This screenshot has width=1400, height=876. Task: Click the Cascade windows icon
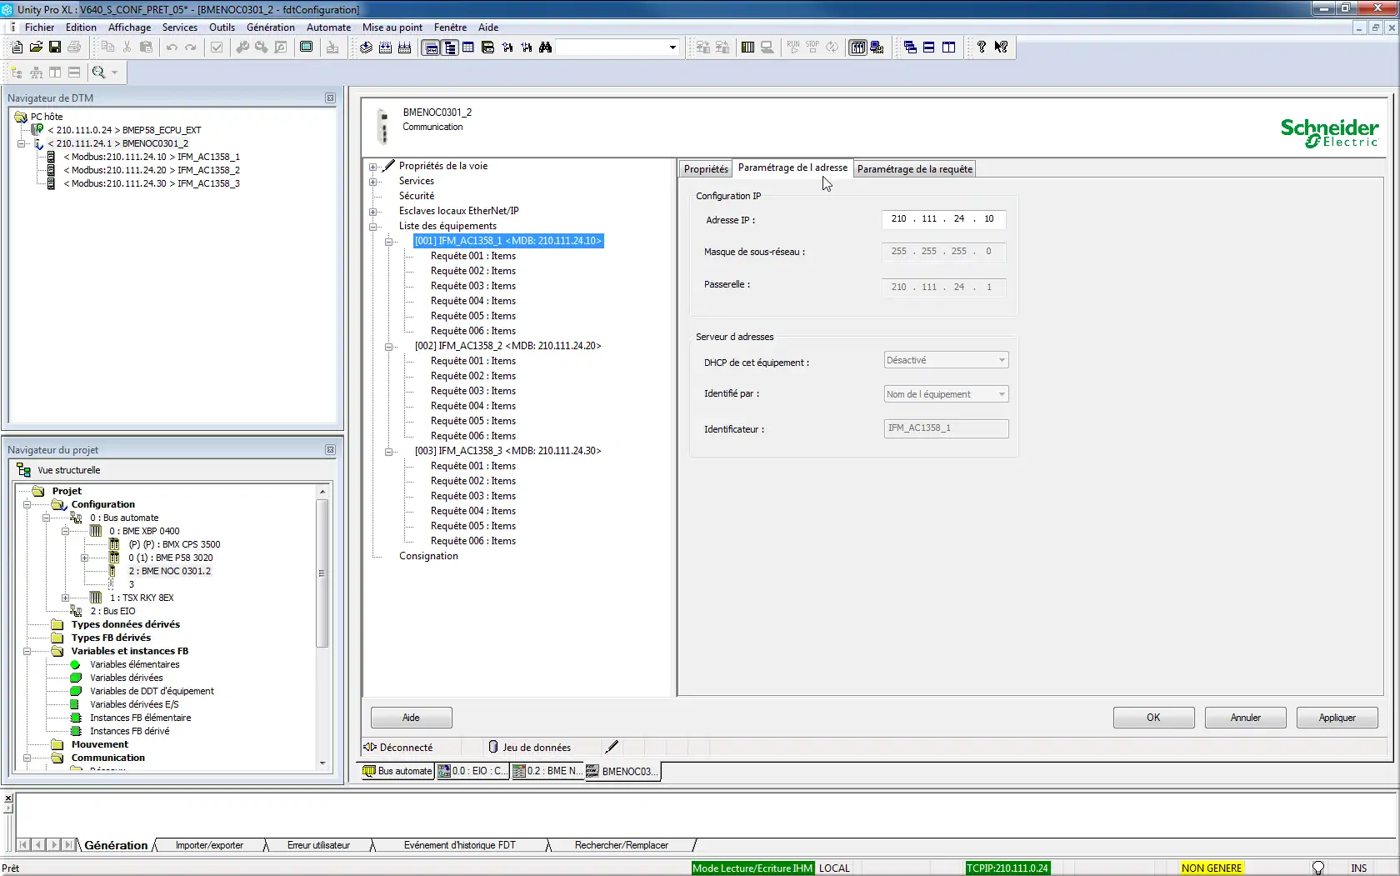pyautogui.click(x=910, y=48)
